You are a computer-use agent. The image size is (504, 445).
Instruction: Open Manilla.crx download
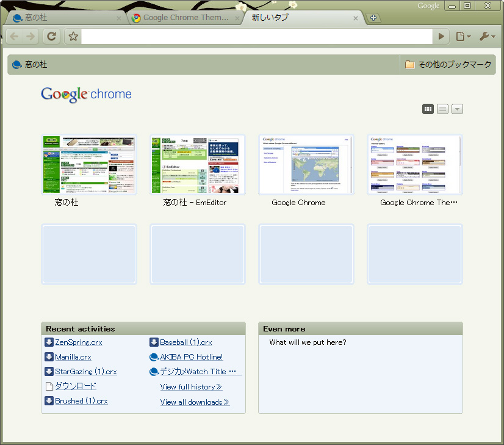pos(73,357)
